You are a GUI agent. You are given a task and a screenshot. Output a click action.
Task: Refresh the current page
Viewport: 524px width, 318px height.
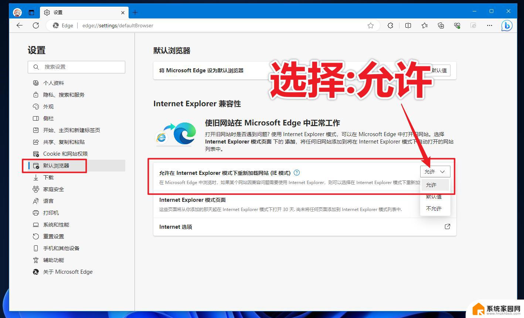pyautogui.click(x=36, y=25)
